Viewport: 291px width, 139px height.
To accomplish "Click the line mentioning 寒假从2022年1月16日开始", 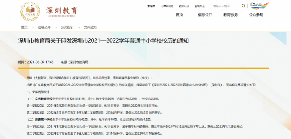I will pyautogui.click(x=92, y=106).
